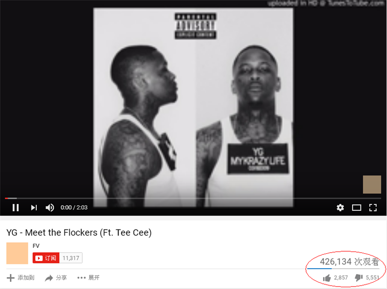Click the brown channel watermark in player
The height and width of the screenshot is (289, 387).
coord(372,185)
